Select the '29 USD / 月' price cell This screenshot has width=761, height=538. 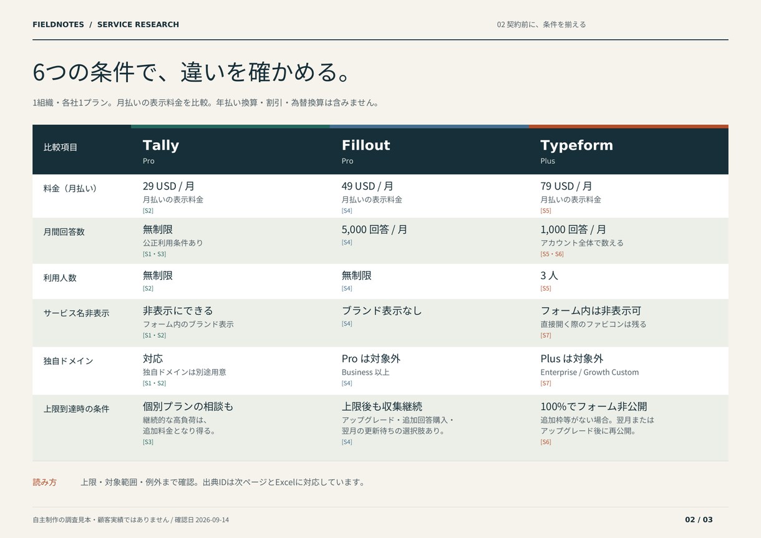pyautogui.click(x=168, y=186)
